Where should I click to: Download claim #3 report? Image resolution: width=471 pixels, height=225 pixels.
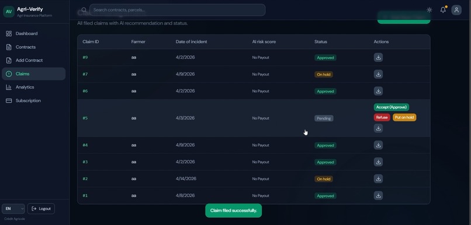(x=378, y=162)
